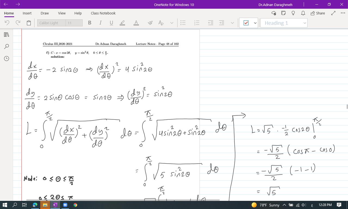This screenshot has width=348, height=209.
Task: Open search in the left sidebar
Action: (x=7, y=47)
